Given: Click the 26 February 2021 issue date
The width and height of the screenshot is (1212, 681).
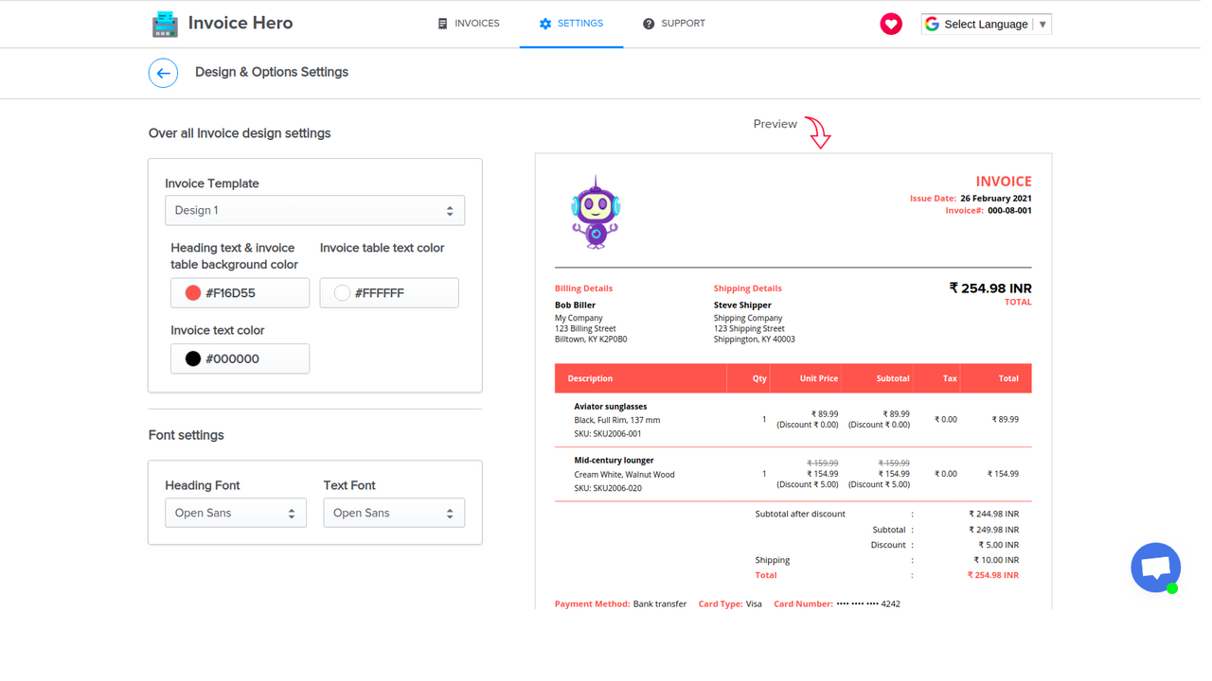Looking at the screenshot, I should coord(996,199).
